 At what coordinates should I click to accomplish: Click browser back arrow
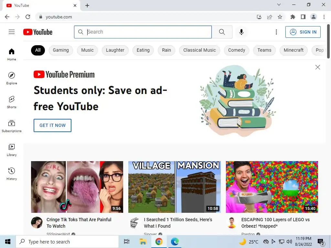point(7,17)
